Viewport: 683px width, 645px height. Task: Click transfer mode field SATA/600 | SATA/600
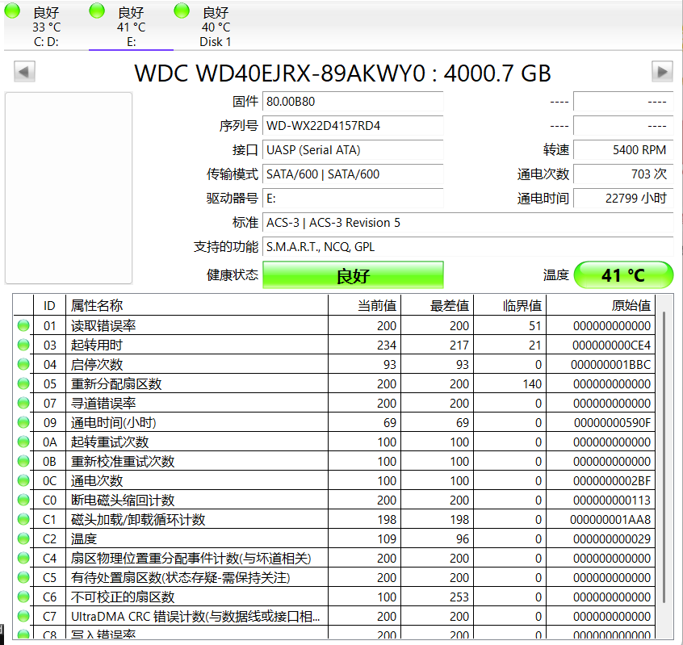(353, 174)
